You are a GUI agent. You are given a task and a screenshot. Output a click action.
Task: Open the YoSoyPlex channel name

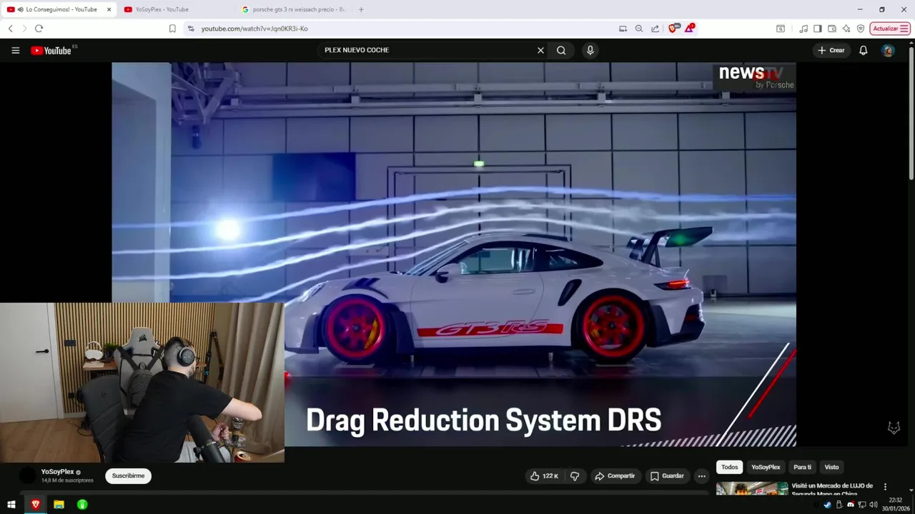57,472
